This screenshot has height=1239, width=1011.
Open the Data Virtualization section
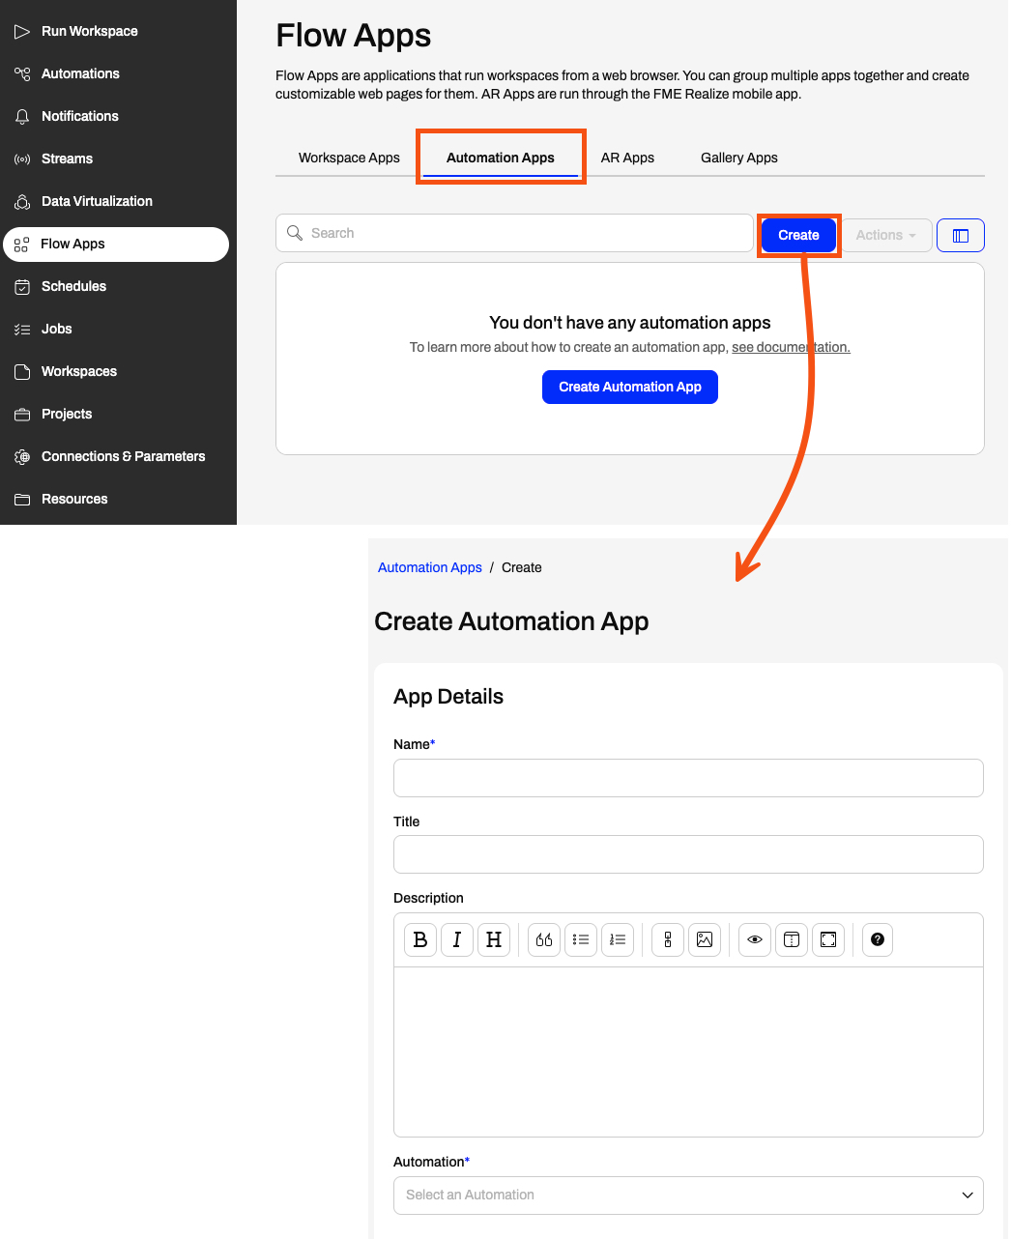(97, 201)
